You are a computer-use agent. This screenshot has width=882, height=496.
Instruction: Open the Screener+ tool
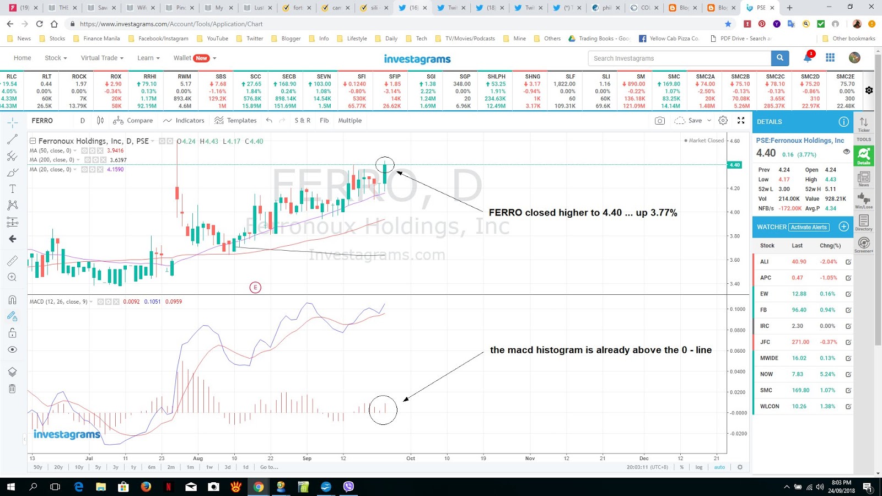click(864, 245)
